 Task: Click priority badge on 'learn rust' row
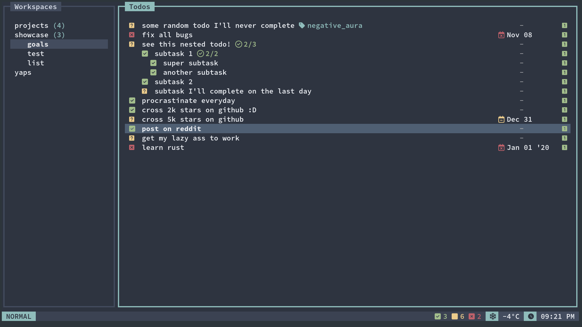[564, 147]
